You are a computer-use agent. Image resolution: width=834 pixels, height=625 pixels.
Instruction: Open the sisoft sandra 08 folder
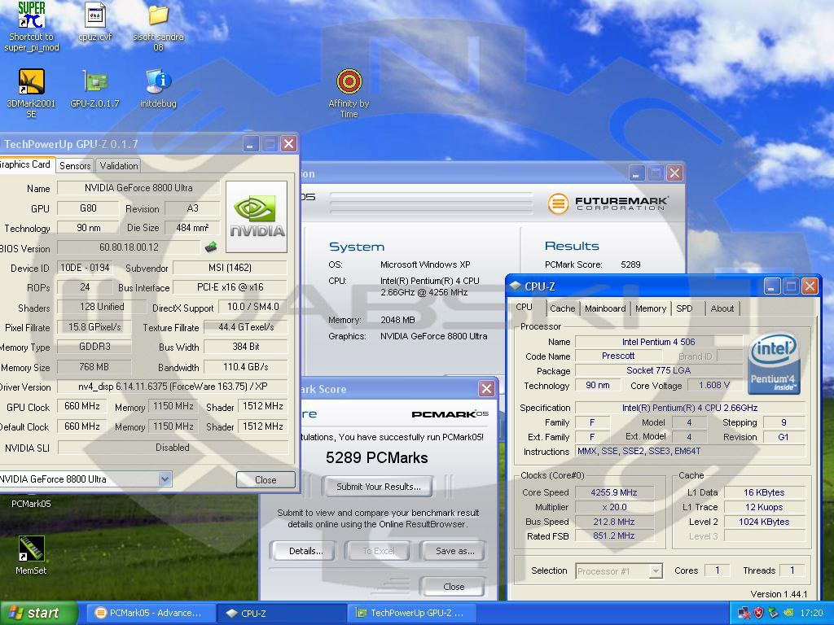click(158, 28)
